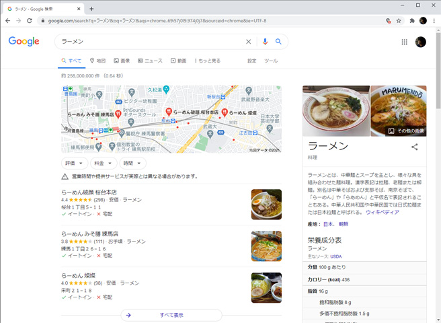Click the すべて表示 show all button
The width and height of the screenshot is (441, 323).
[x=171, y=315]
